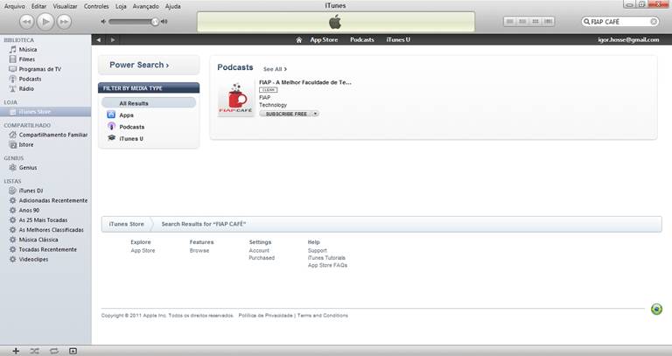Click the search magnifier icon

coord(587,21)
